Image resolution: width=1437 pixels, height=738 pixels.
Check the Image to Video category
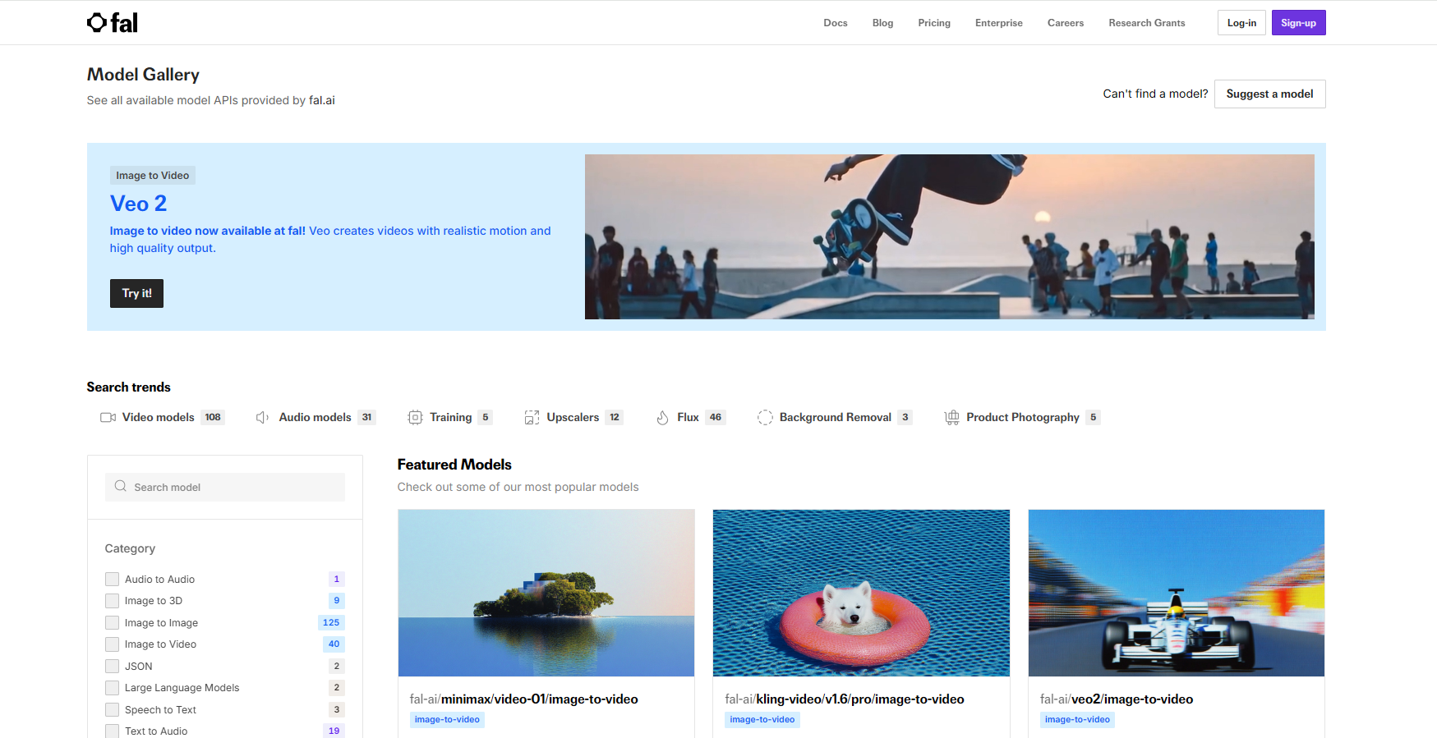pos(113,644)
